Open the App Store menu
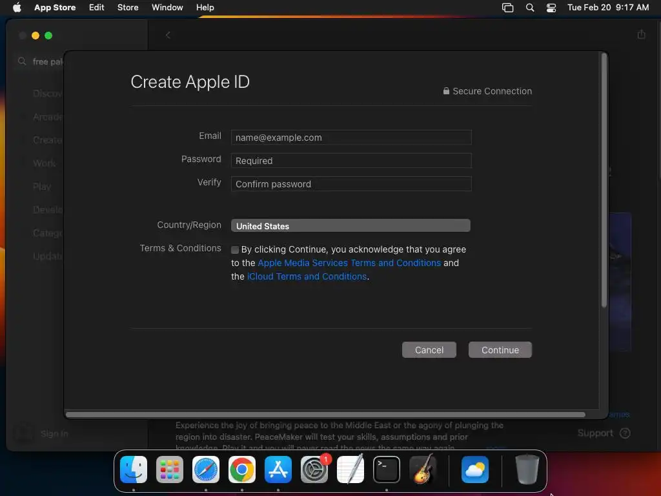661x496 pixels. [55, 8]
